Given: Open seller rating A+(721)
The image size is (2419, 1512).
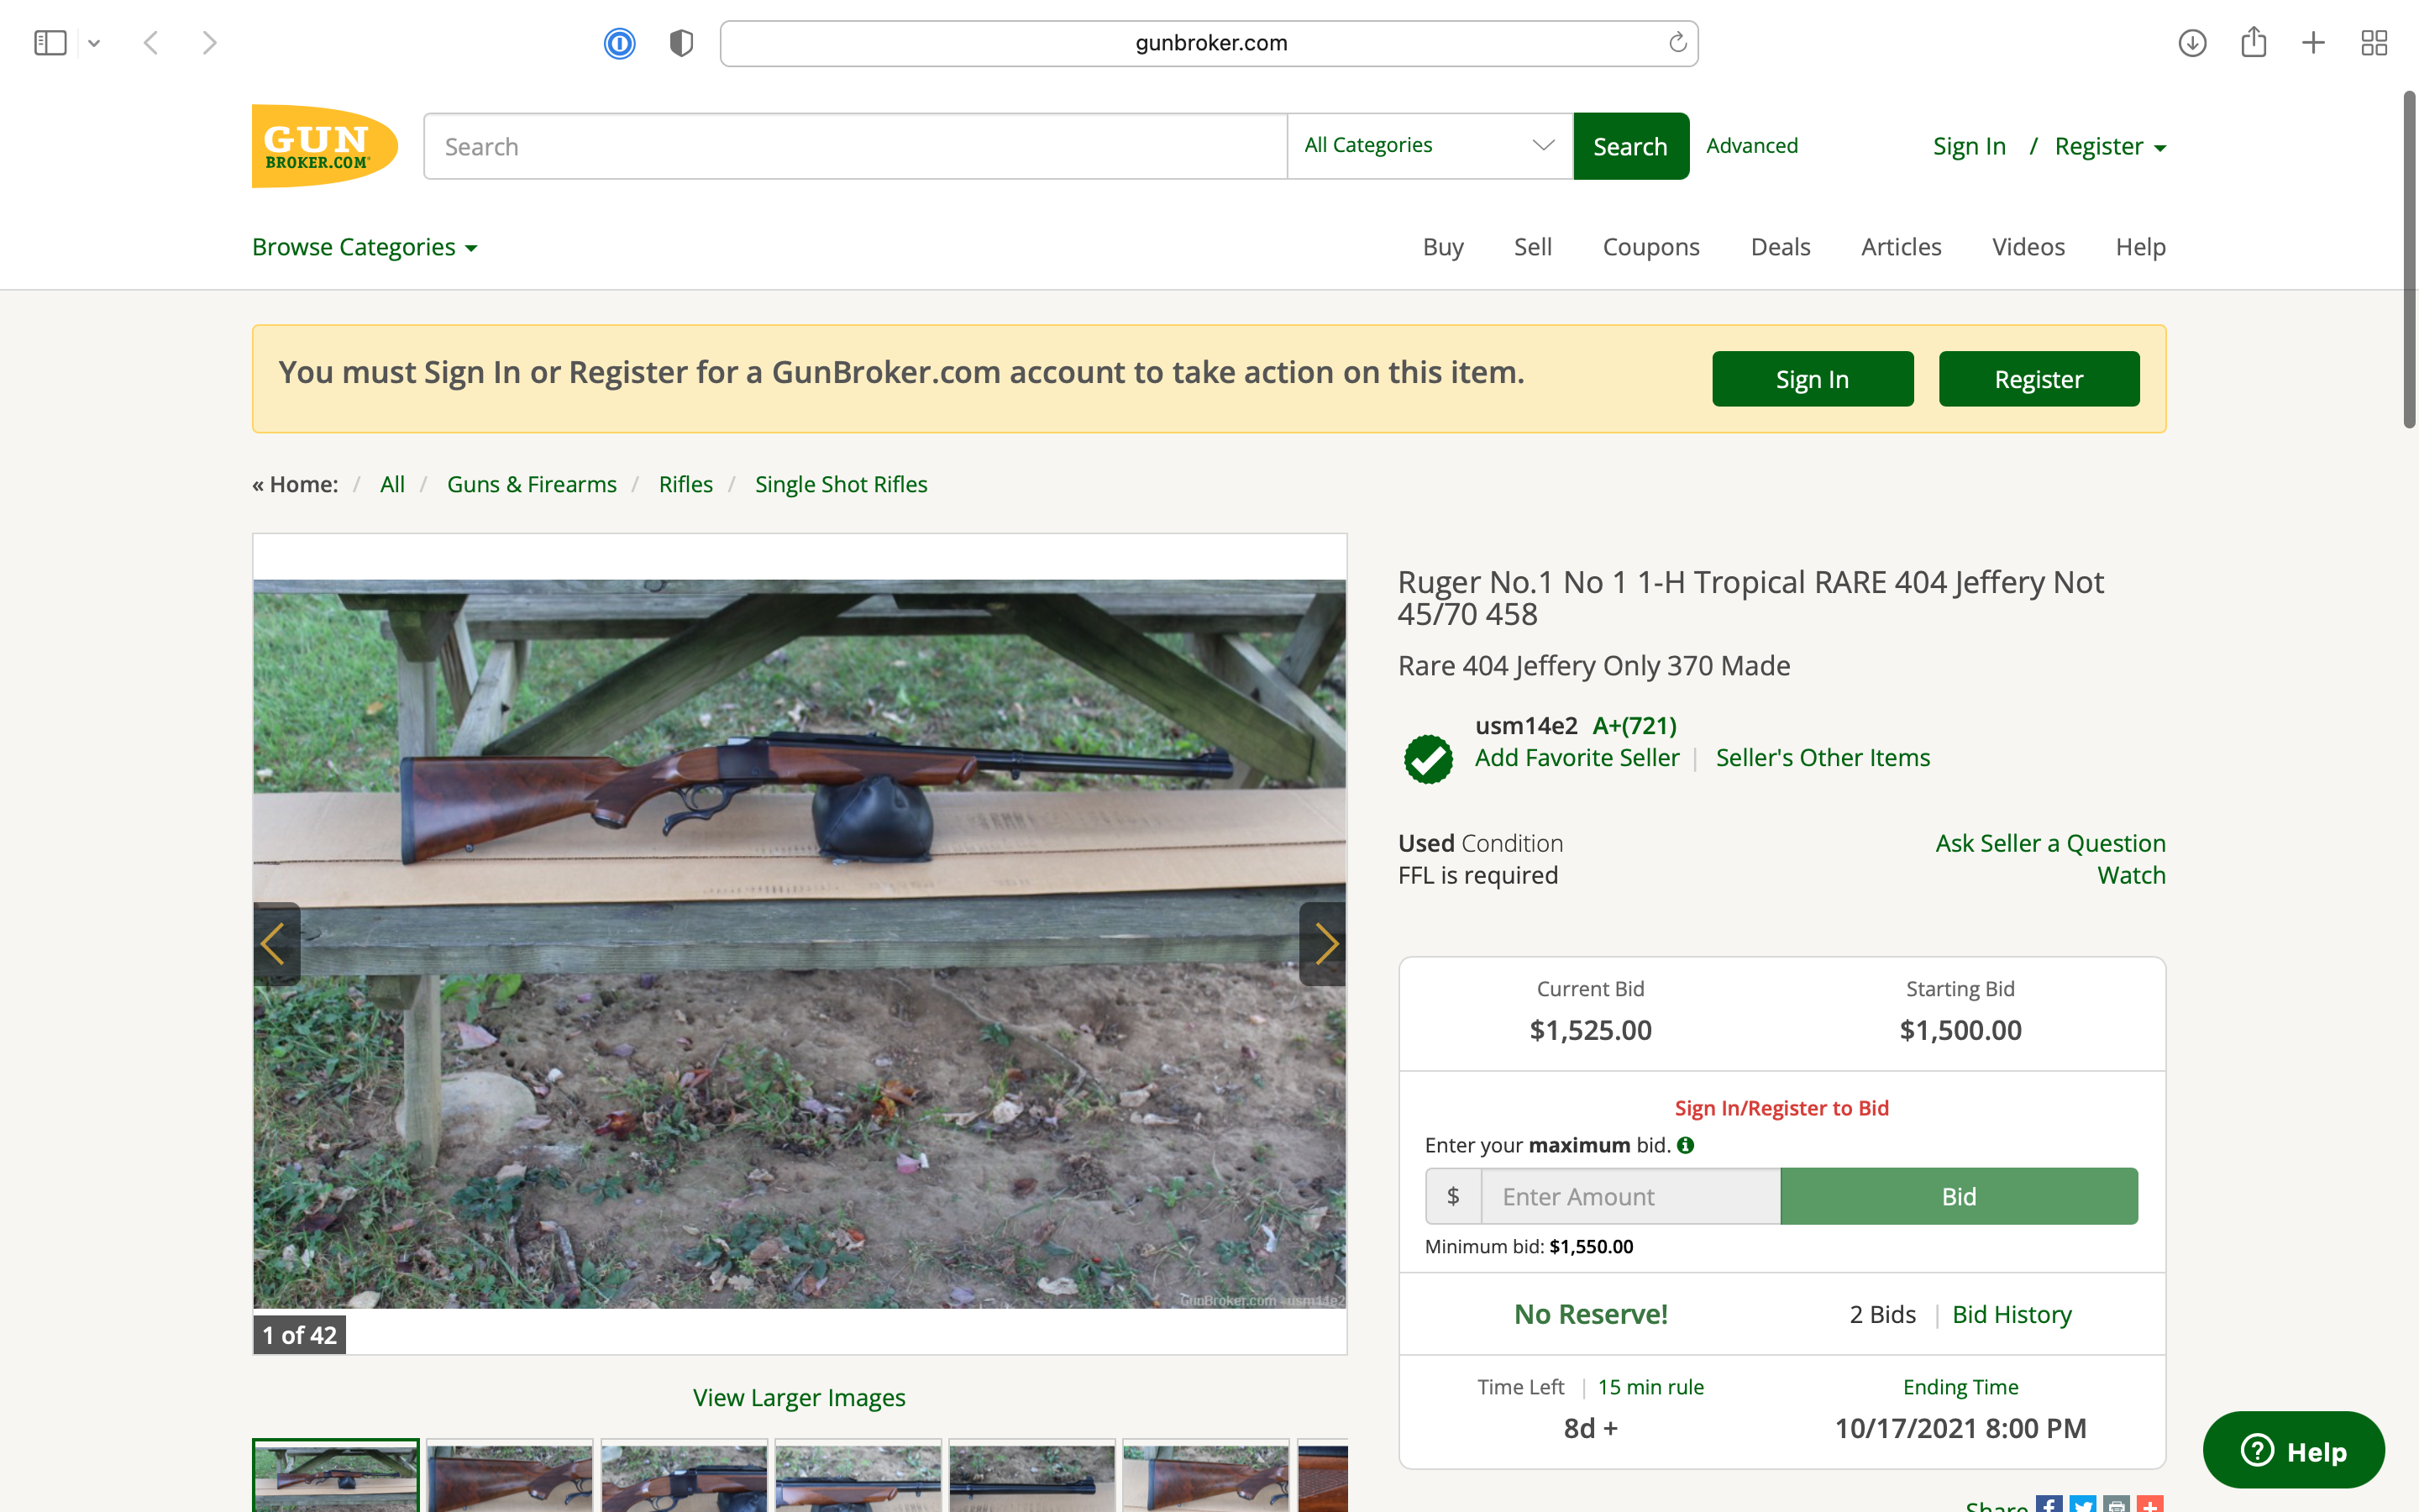Looking at the screenshot, I should (x=1635, y=726).
